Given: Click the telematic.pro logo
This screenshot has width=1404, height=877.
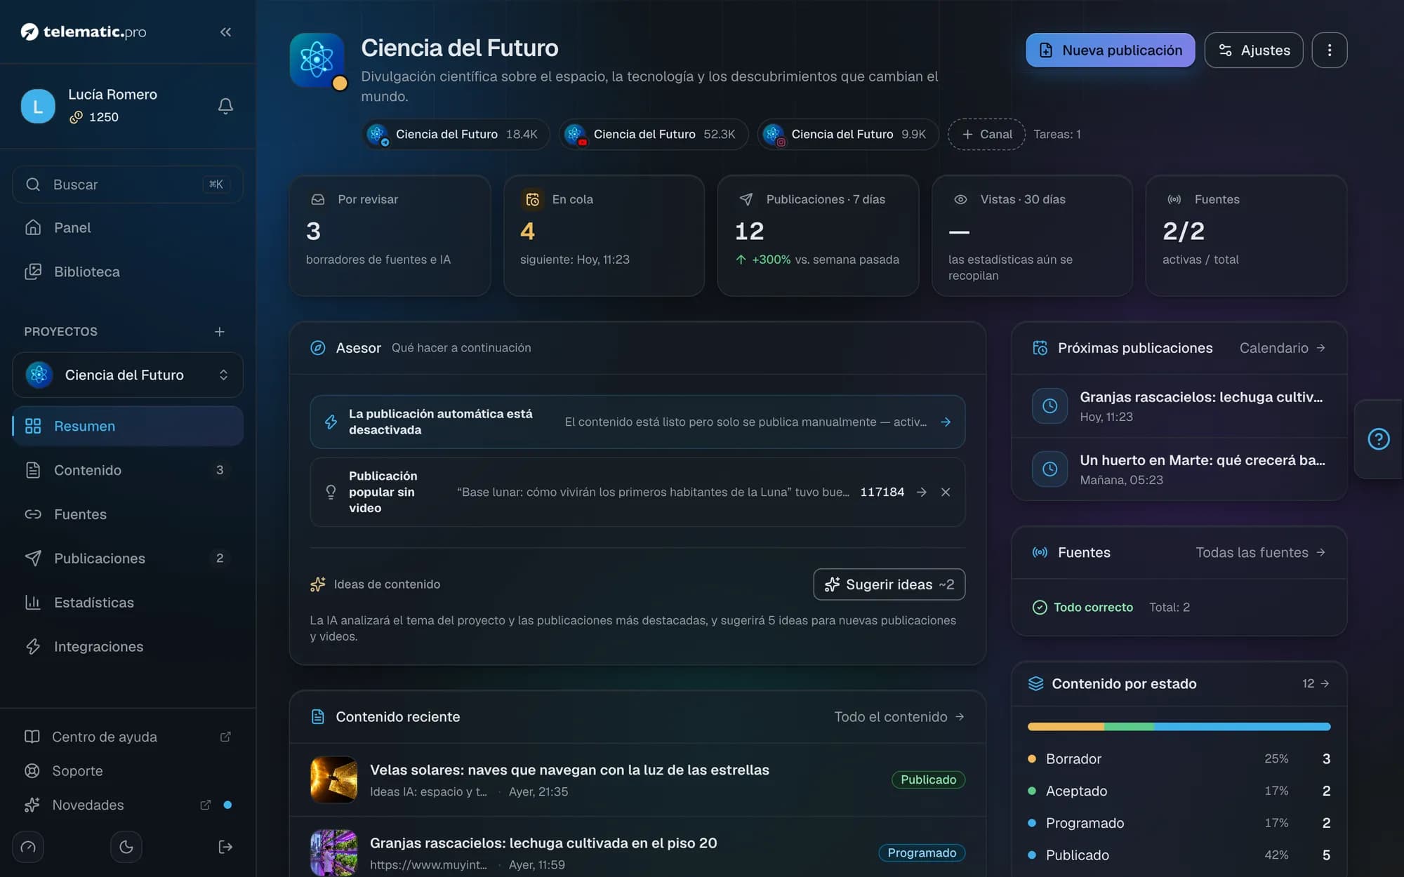Looking at the screenshot, I should coord(84,32).
